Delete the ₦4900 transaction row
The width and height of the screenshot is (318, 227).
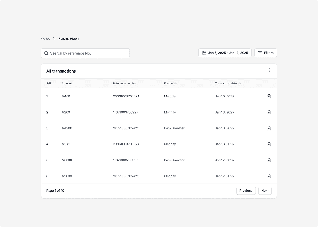point(269,128)
